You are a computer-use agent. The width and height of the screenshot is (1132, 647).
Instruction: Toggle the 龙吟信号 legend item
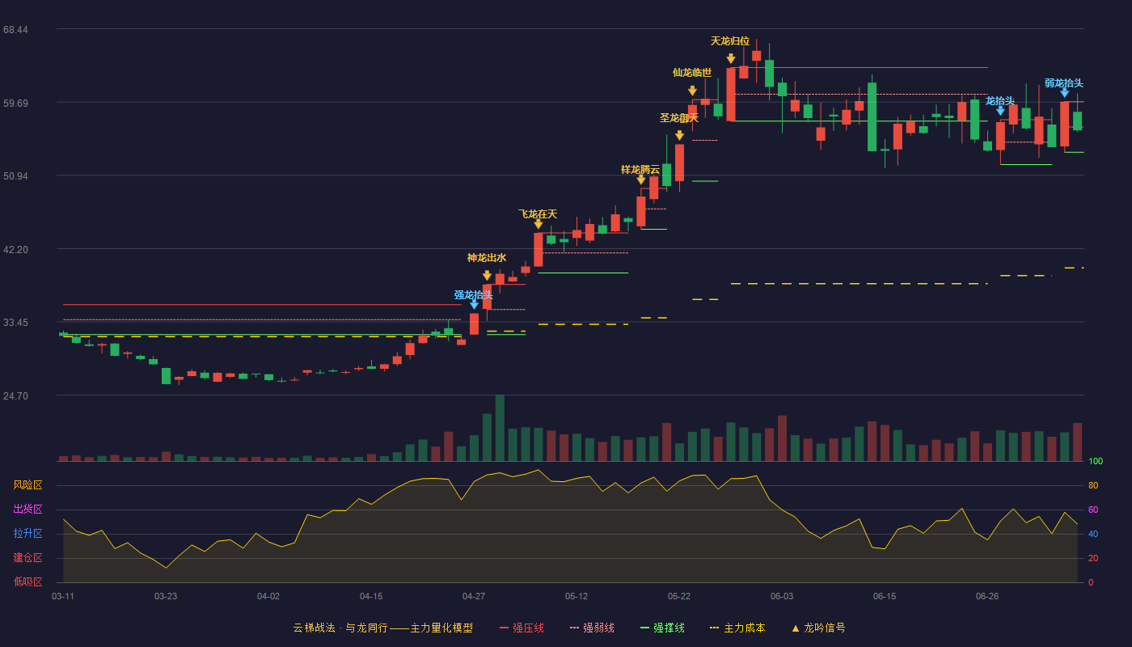click(817, 628)
